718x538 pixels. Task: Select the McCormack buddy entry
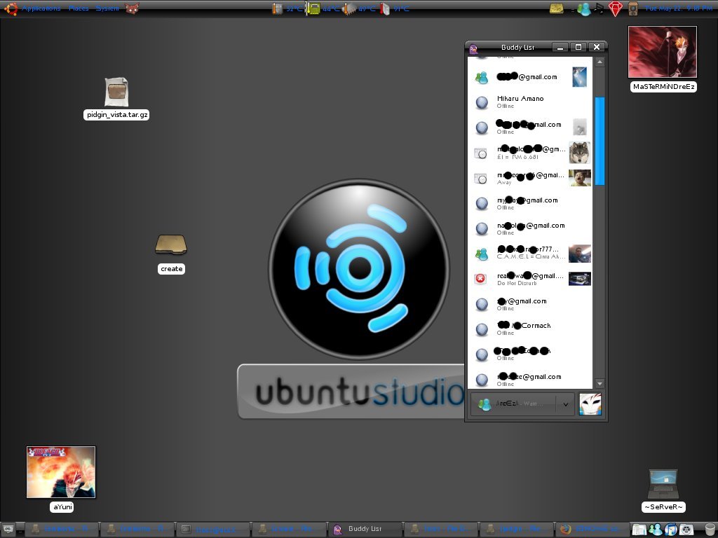pos(530,329)
